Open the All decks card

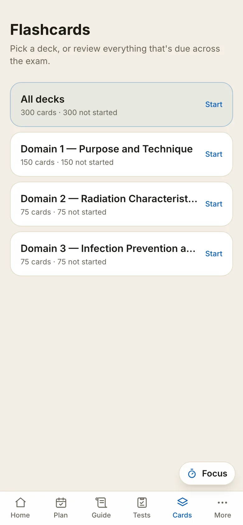click(x=121, y=105)
